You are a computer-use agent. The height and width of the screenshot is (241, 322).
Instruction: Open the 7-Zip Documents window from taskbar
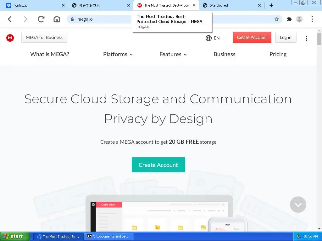(x=109, y=237)
